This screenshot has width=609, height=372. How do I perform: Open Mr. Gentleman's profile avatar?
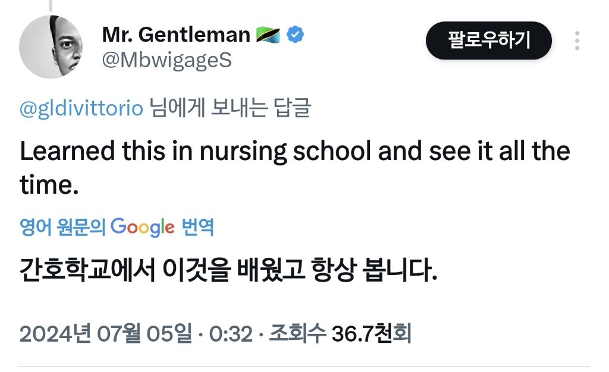pos(51,47)
